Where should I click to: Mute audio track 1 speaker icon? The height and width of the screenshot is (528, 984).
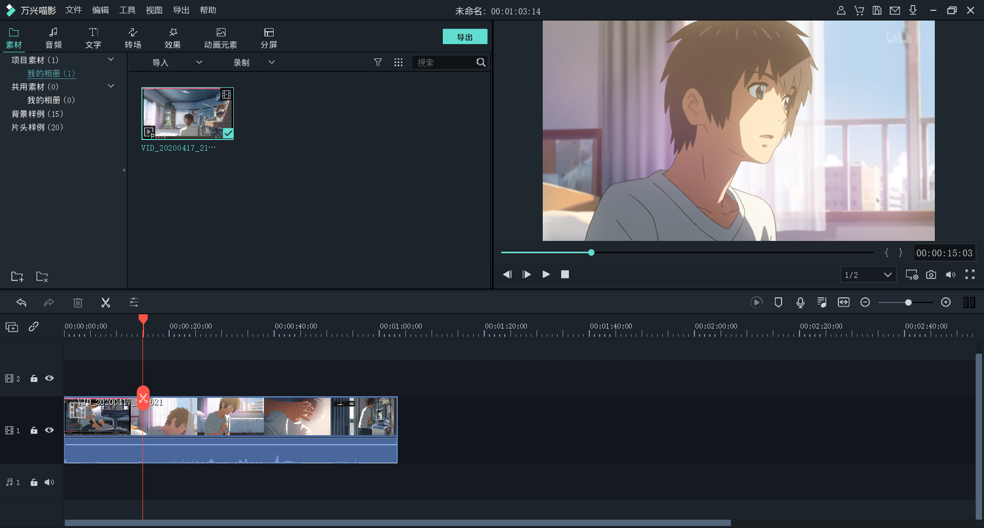coord(49,482)
